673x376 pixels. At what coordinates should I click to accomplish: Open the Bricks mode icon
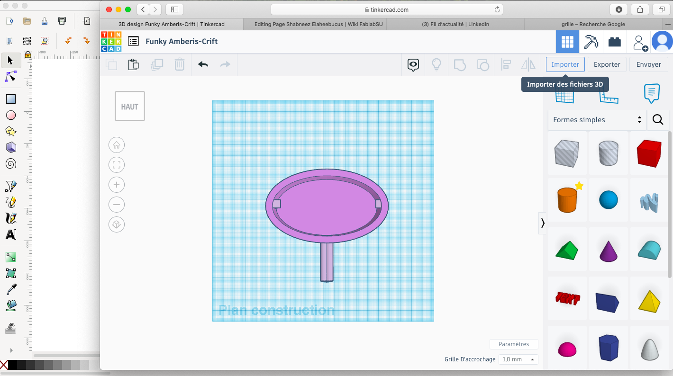tap(615, 42)
